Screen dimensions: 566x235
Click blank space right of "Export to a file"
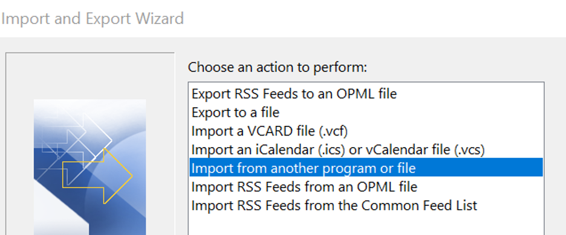pos(412,113)
